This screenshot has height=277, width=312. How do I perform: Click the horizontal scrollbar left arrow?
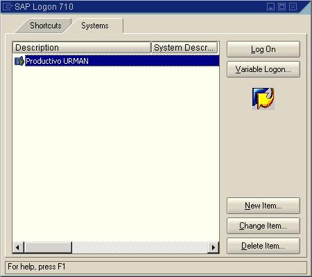coord(18,247)
